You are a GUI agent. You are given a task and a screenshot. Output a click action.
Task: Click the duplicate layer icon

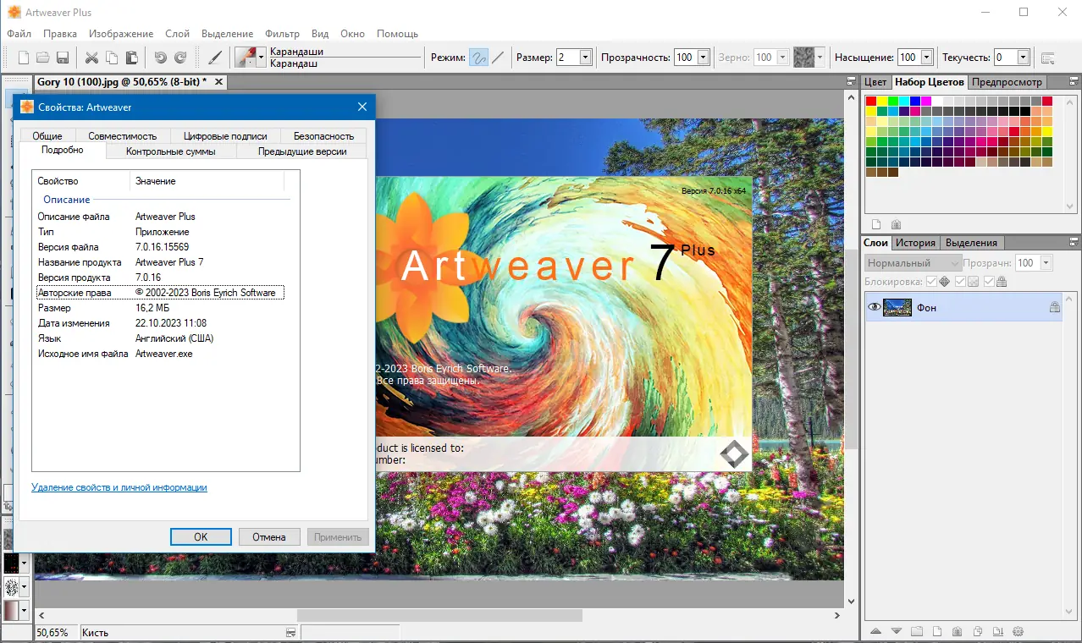pyautogui.click(x=977, y=631)
